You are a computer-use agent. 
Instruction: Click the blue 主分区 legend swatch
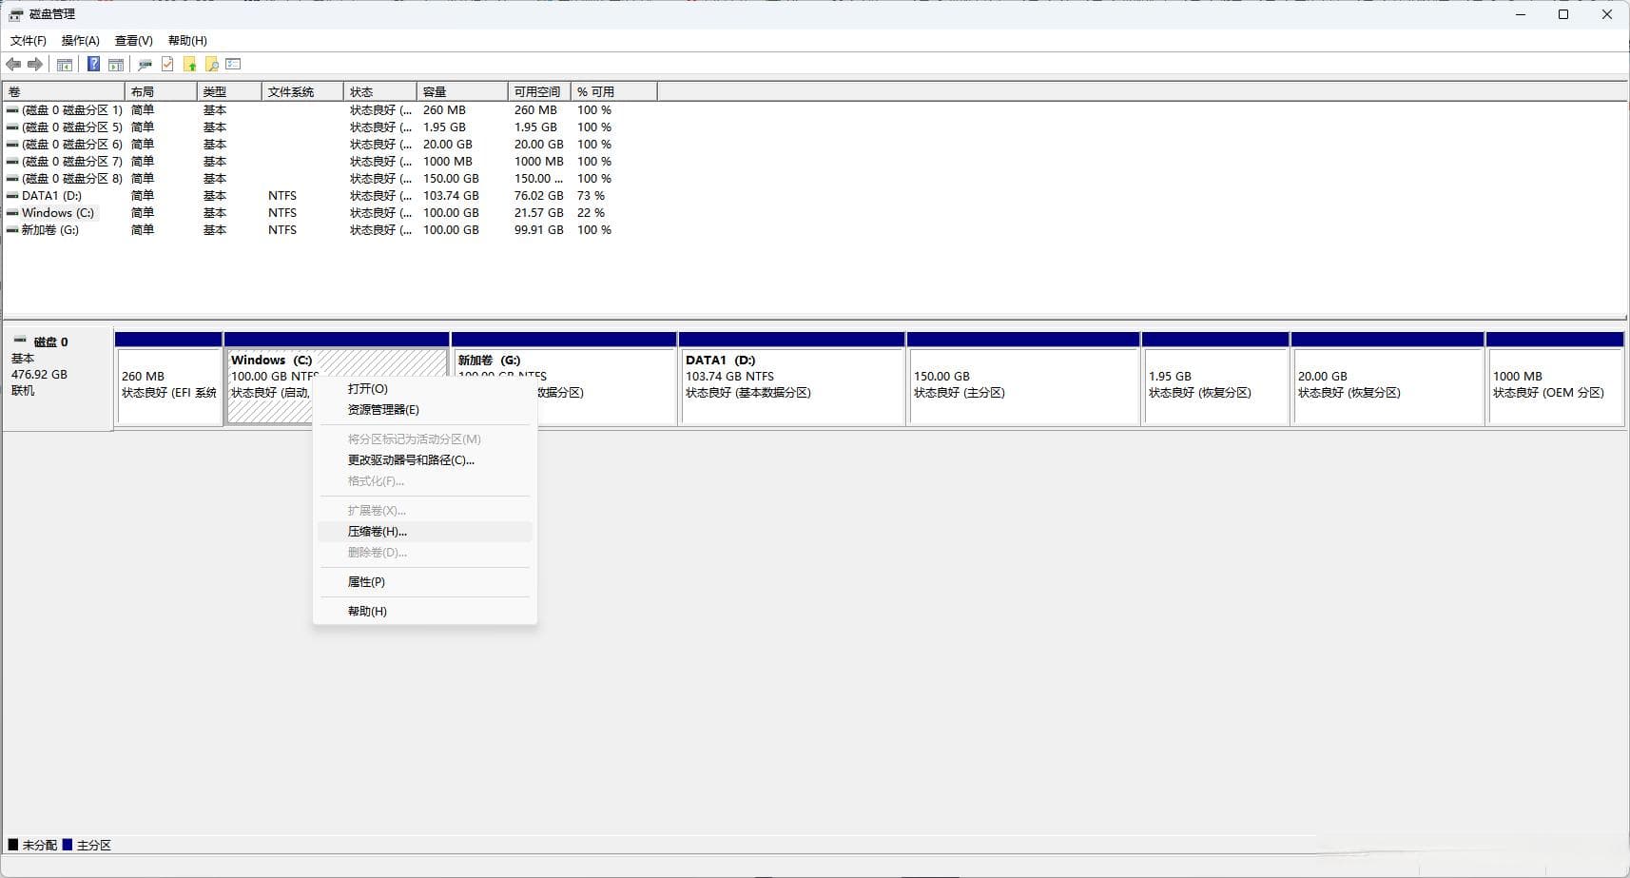click(68, 845)
